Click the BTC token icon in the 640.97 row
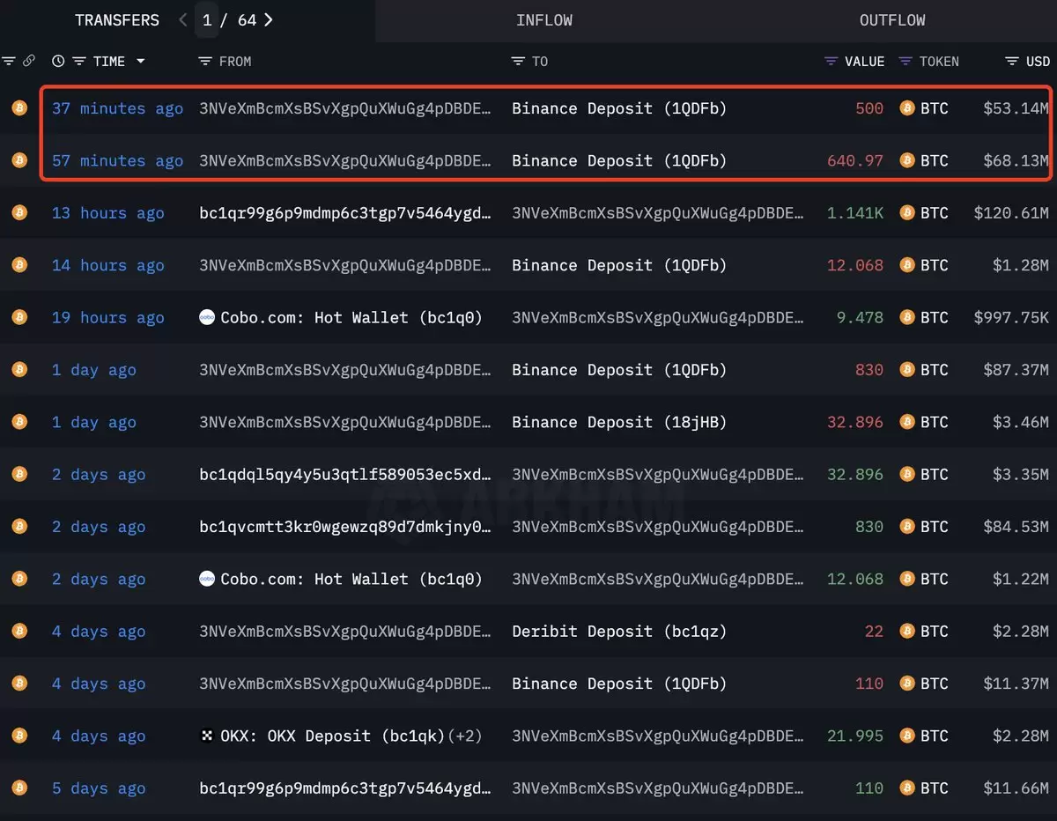The image size is (1057, 821). click(907, 160)
